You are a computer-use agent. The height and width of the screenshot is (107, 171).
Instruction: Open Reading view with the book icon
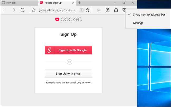point(81,10)
